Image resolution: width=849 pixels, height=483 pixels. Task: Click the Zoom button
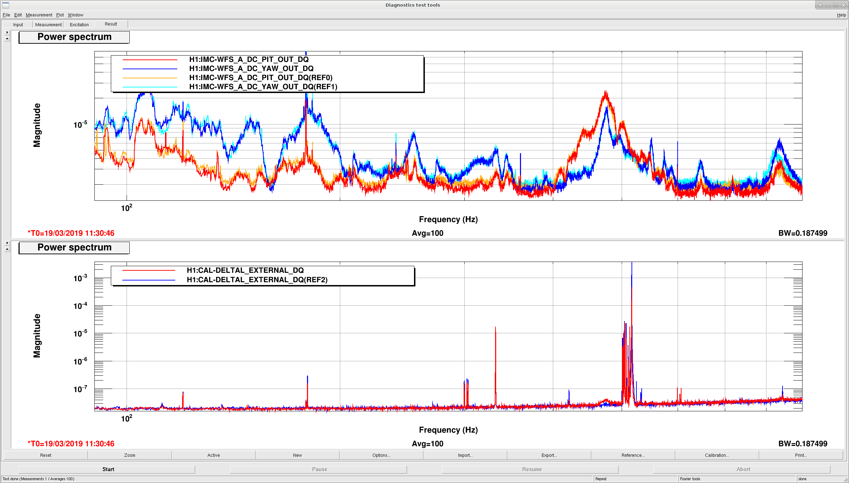tap(129, 455)
